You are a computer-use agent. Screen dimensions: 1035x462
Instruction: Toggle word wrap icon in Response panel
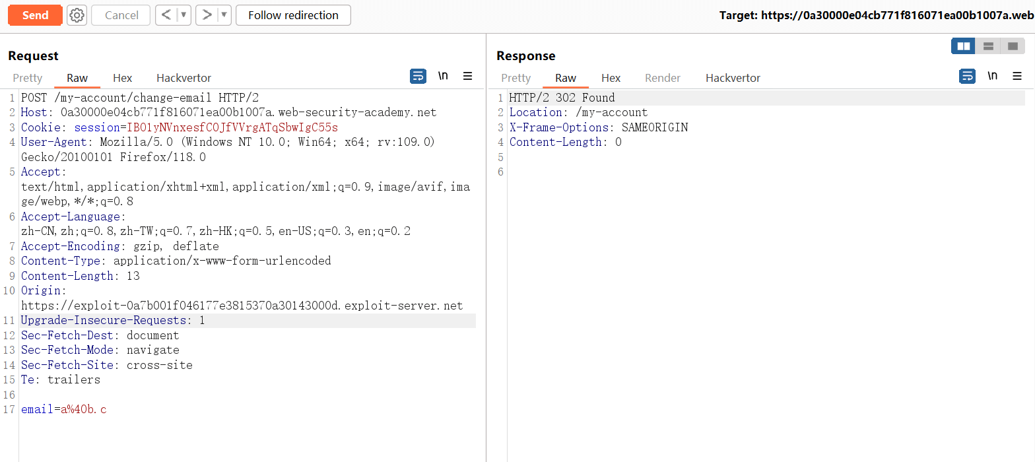(967, 77)
